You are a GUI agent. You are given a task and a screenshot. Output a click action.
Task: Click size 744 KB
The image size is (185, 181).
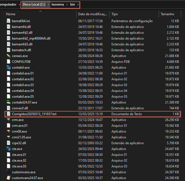(174, 108)
